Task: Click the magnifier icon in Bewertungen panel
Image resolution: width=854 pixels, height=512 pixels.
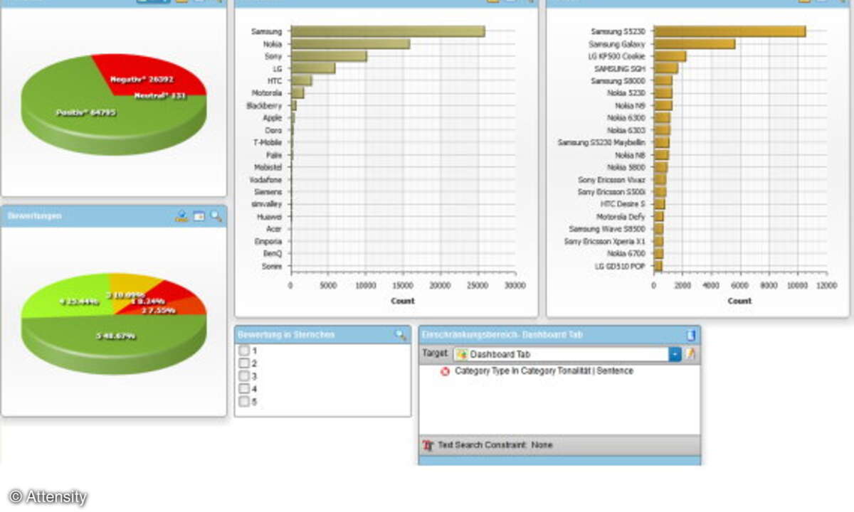Action: click(216, 216)
